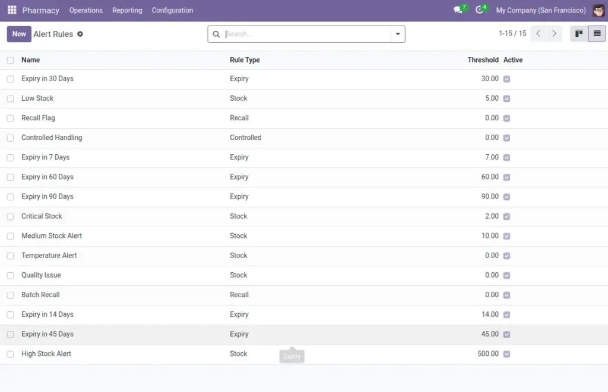Select the Controlled Handling row checkbox

(x=11, y=138)
